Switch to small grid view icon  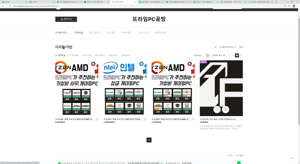pyautogui.click(x=233, y=56)
